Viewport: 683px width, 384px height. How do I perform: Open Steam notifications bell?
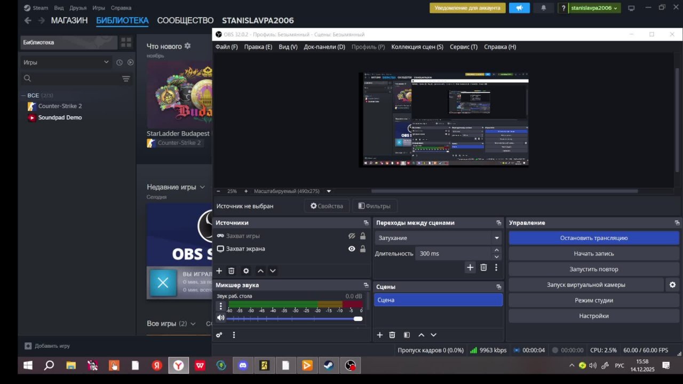pyautogui.click(x=544, y=8)
